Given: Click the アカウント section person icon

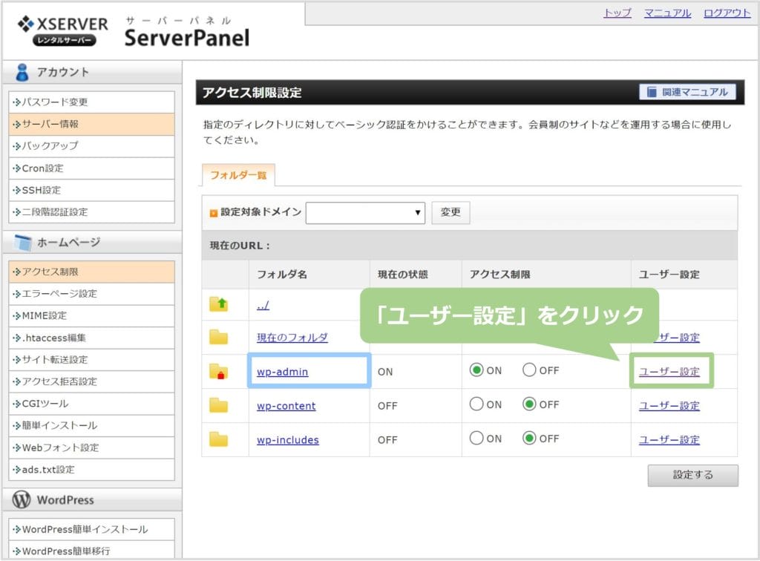Looking at the screenshot, I should 23,72.
